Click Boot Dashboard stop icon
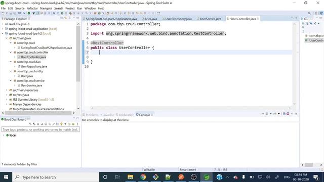This screenshot has height=182, width=324. [x=38, y=124]
